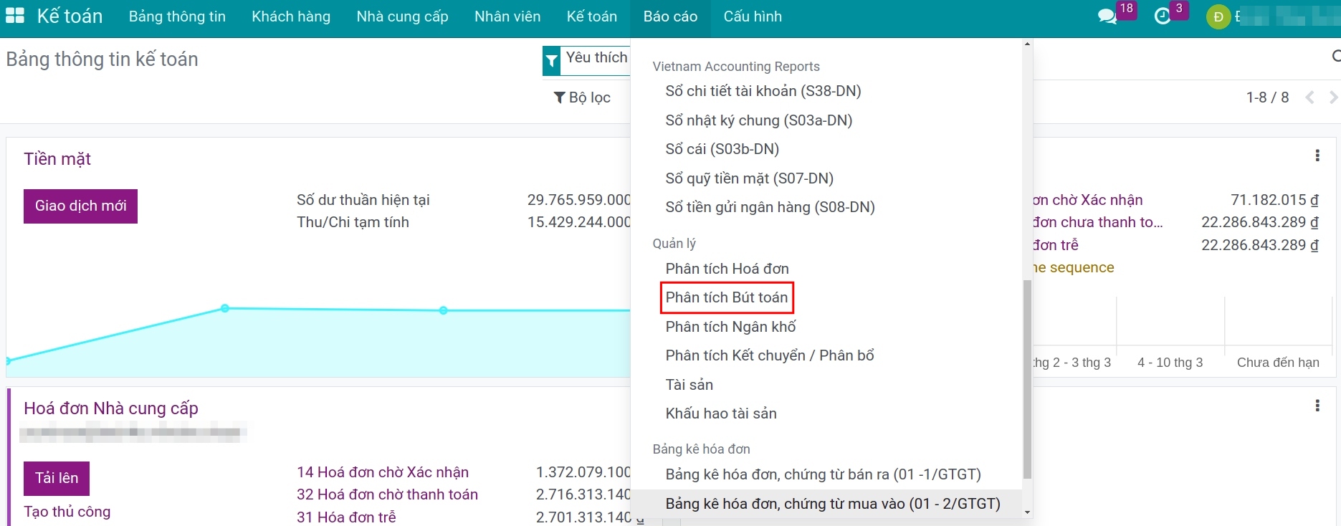1341x526 pixels.
Task: Click the Giao dịch mới button
Action: pos(80,206)
